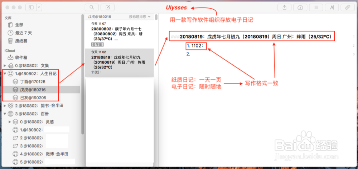
Task: Open the attachments paperclip icon
Action: click(348, 8)
